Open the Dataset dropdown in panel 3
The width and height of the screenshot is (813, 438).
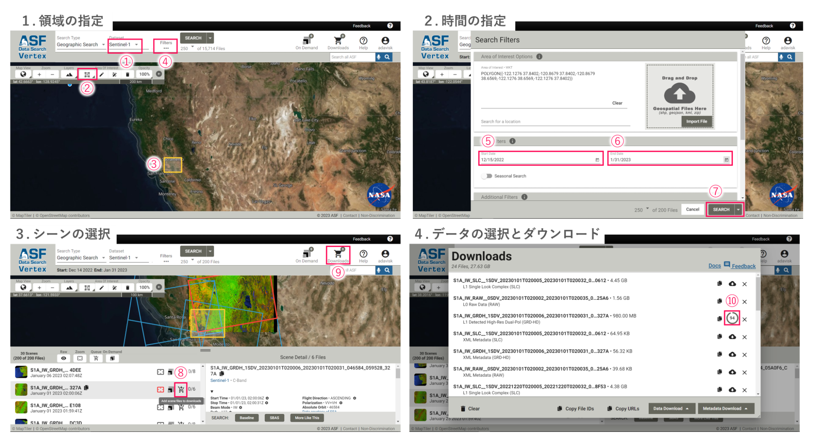pos(124,258)
